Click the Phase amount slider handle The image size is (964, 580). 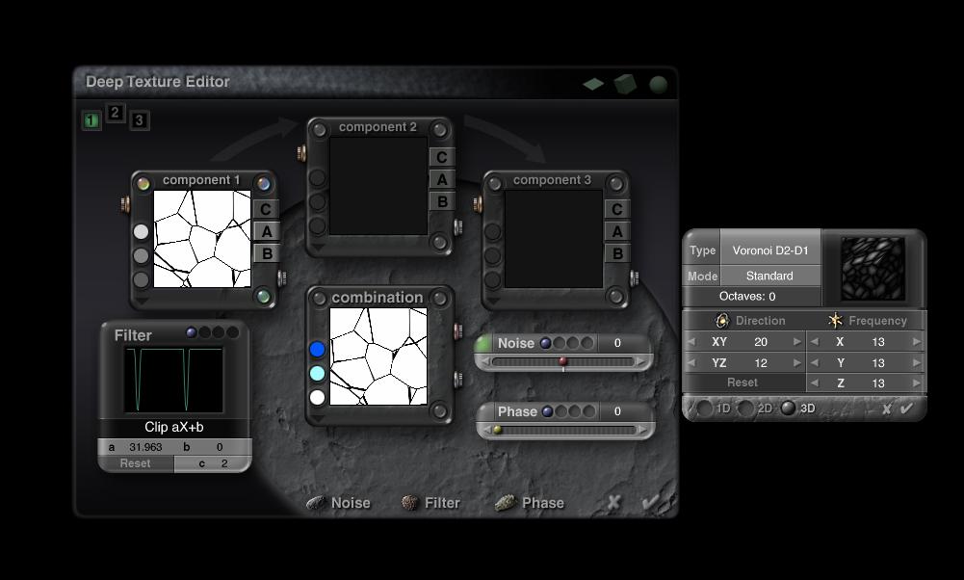point(497,430)
